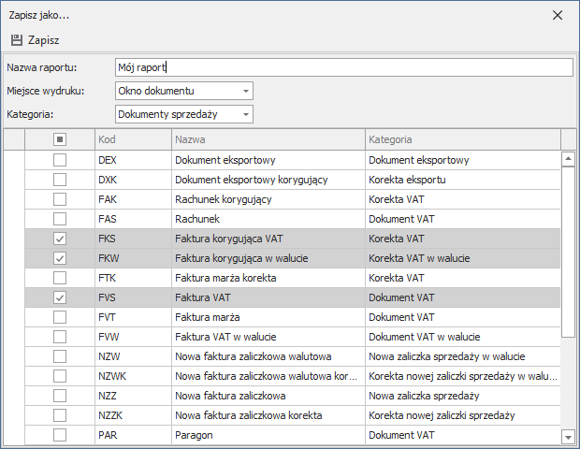Click 'Nowa faktura zaliczkowa walutowa' cell
The width and height of the screenshot is (580, 449).
pos(268,356)
